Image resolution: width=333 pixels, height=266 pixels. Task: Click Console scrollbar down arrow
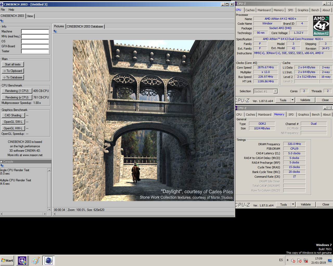[49, 209]
